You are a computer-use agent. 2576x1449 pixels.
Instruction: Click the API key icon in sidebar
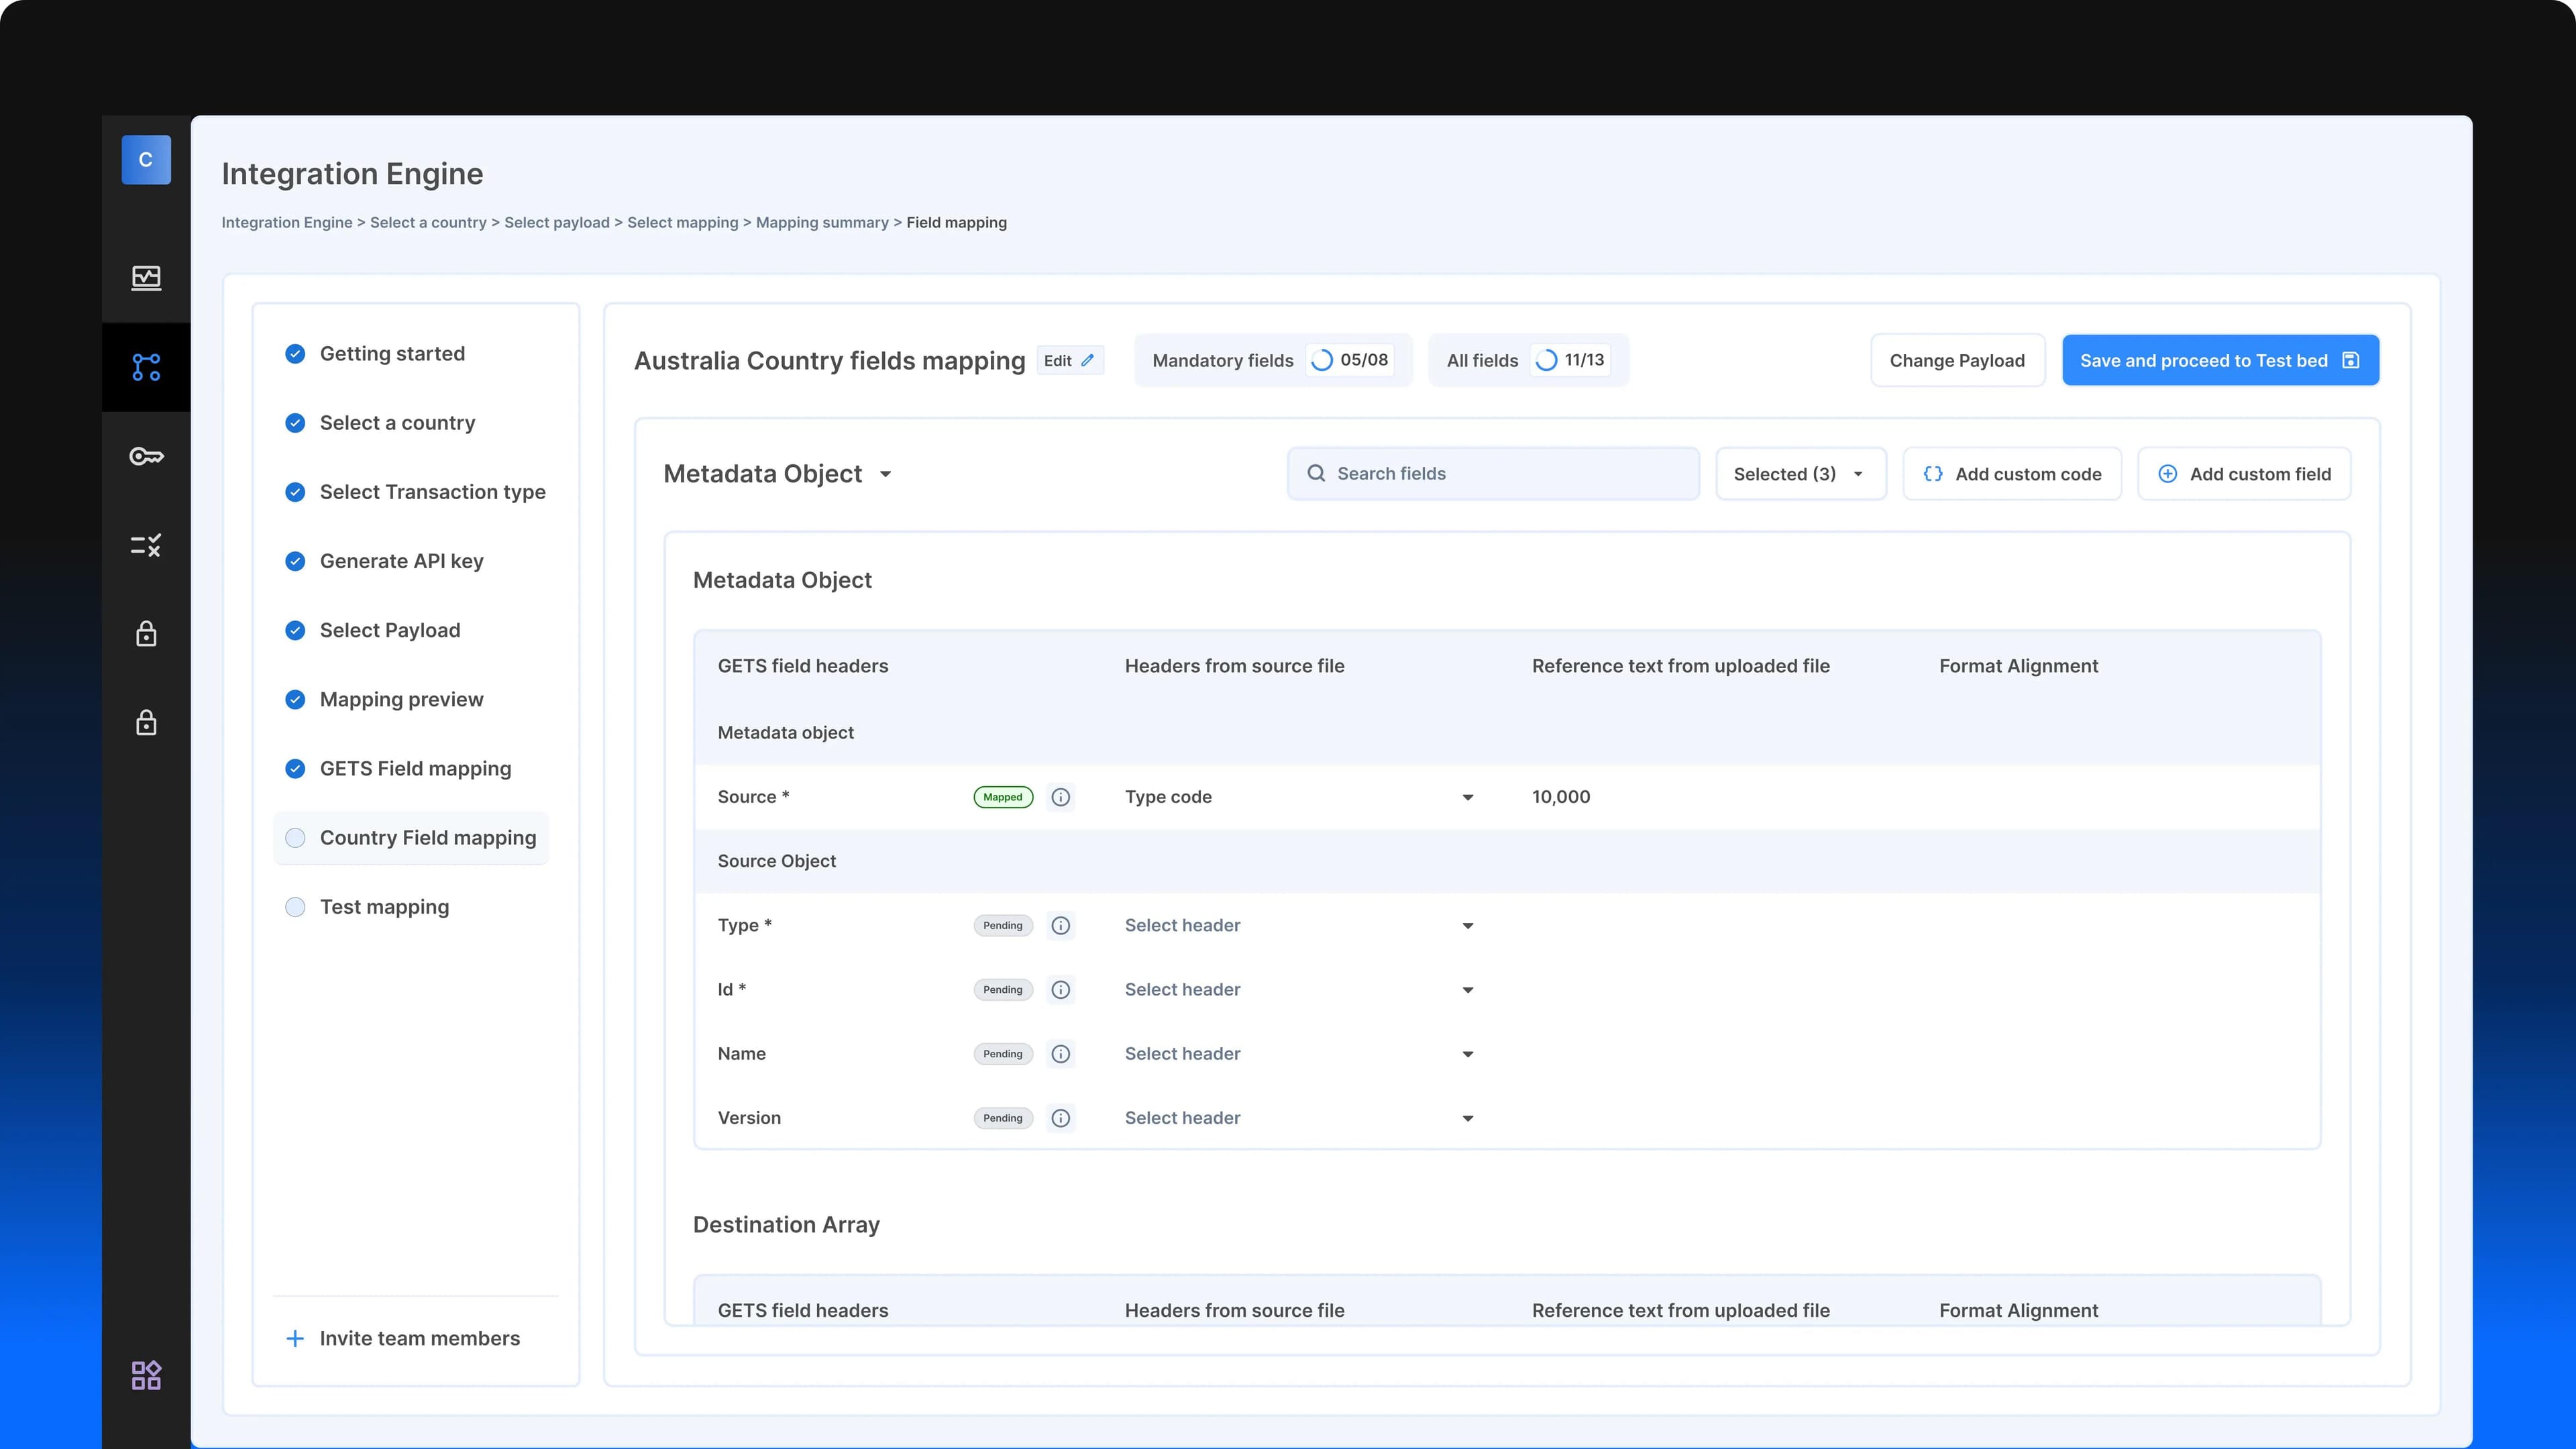coord(146,456)
